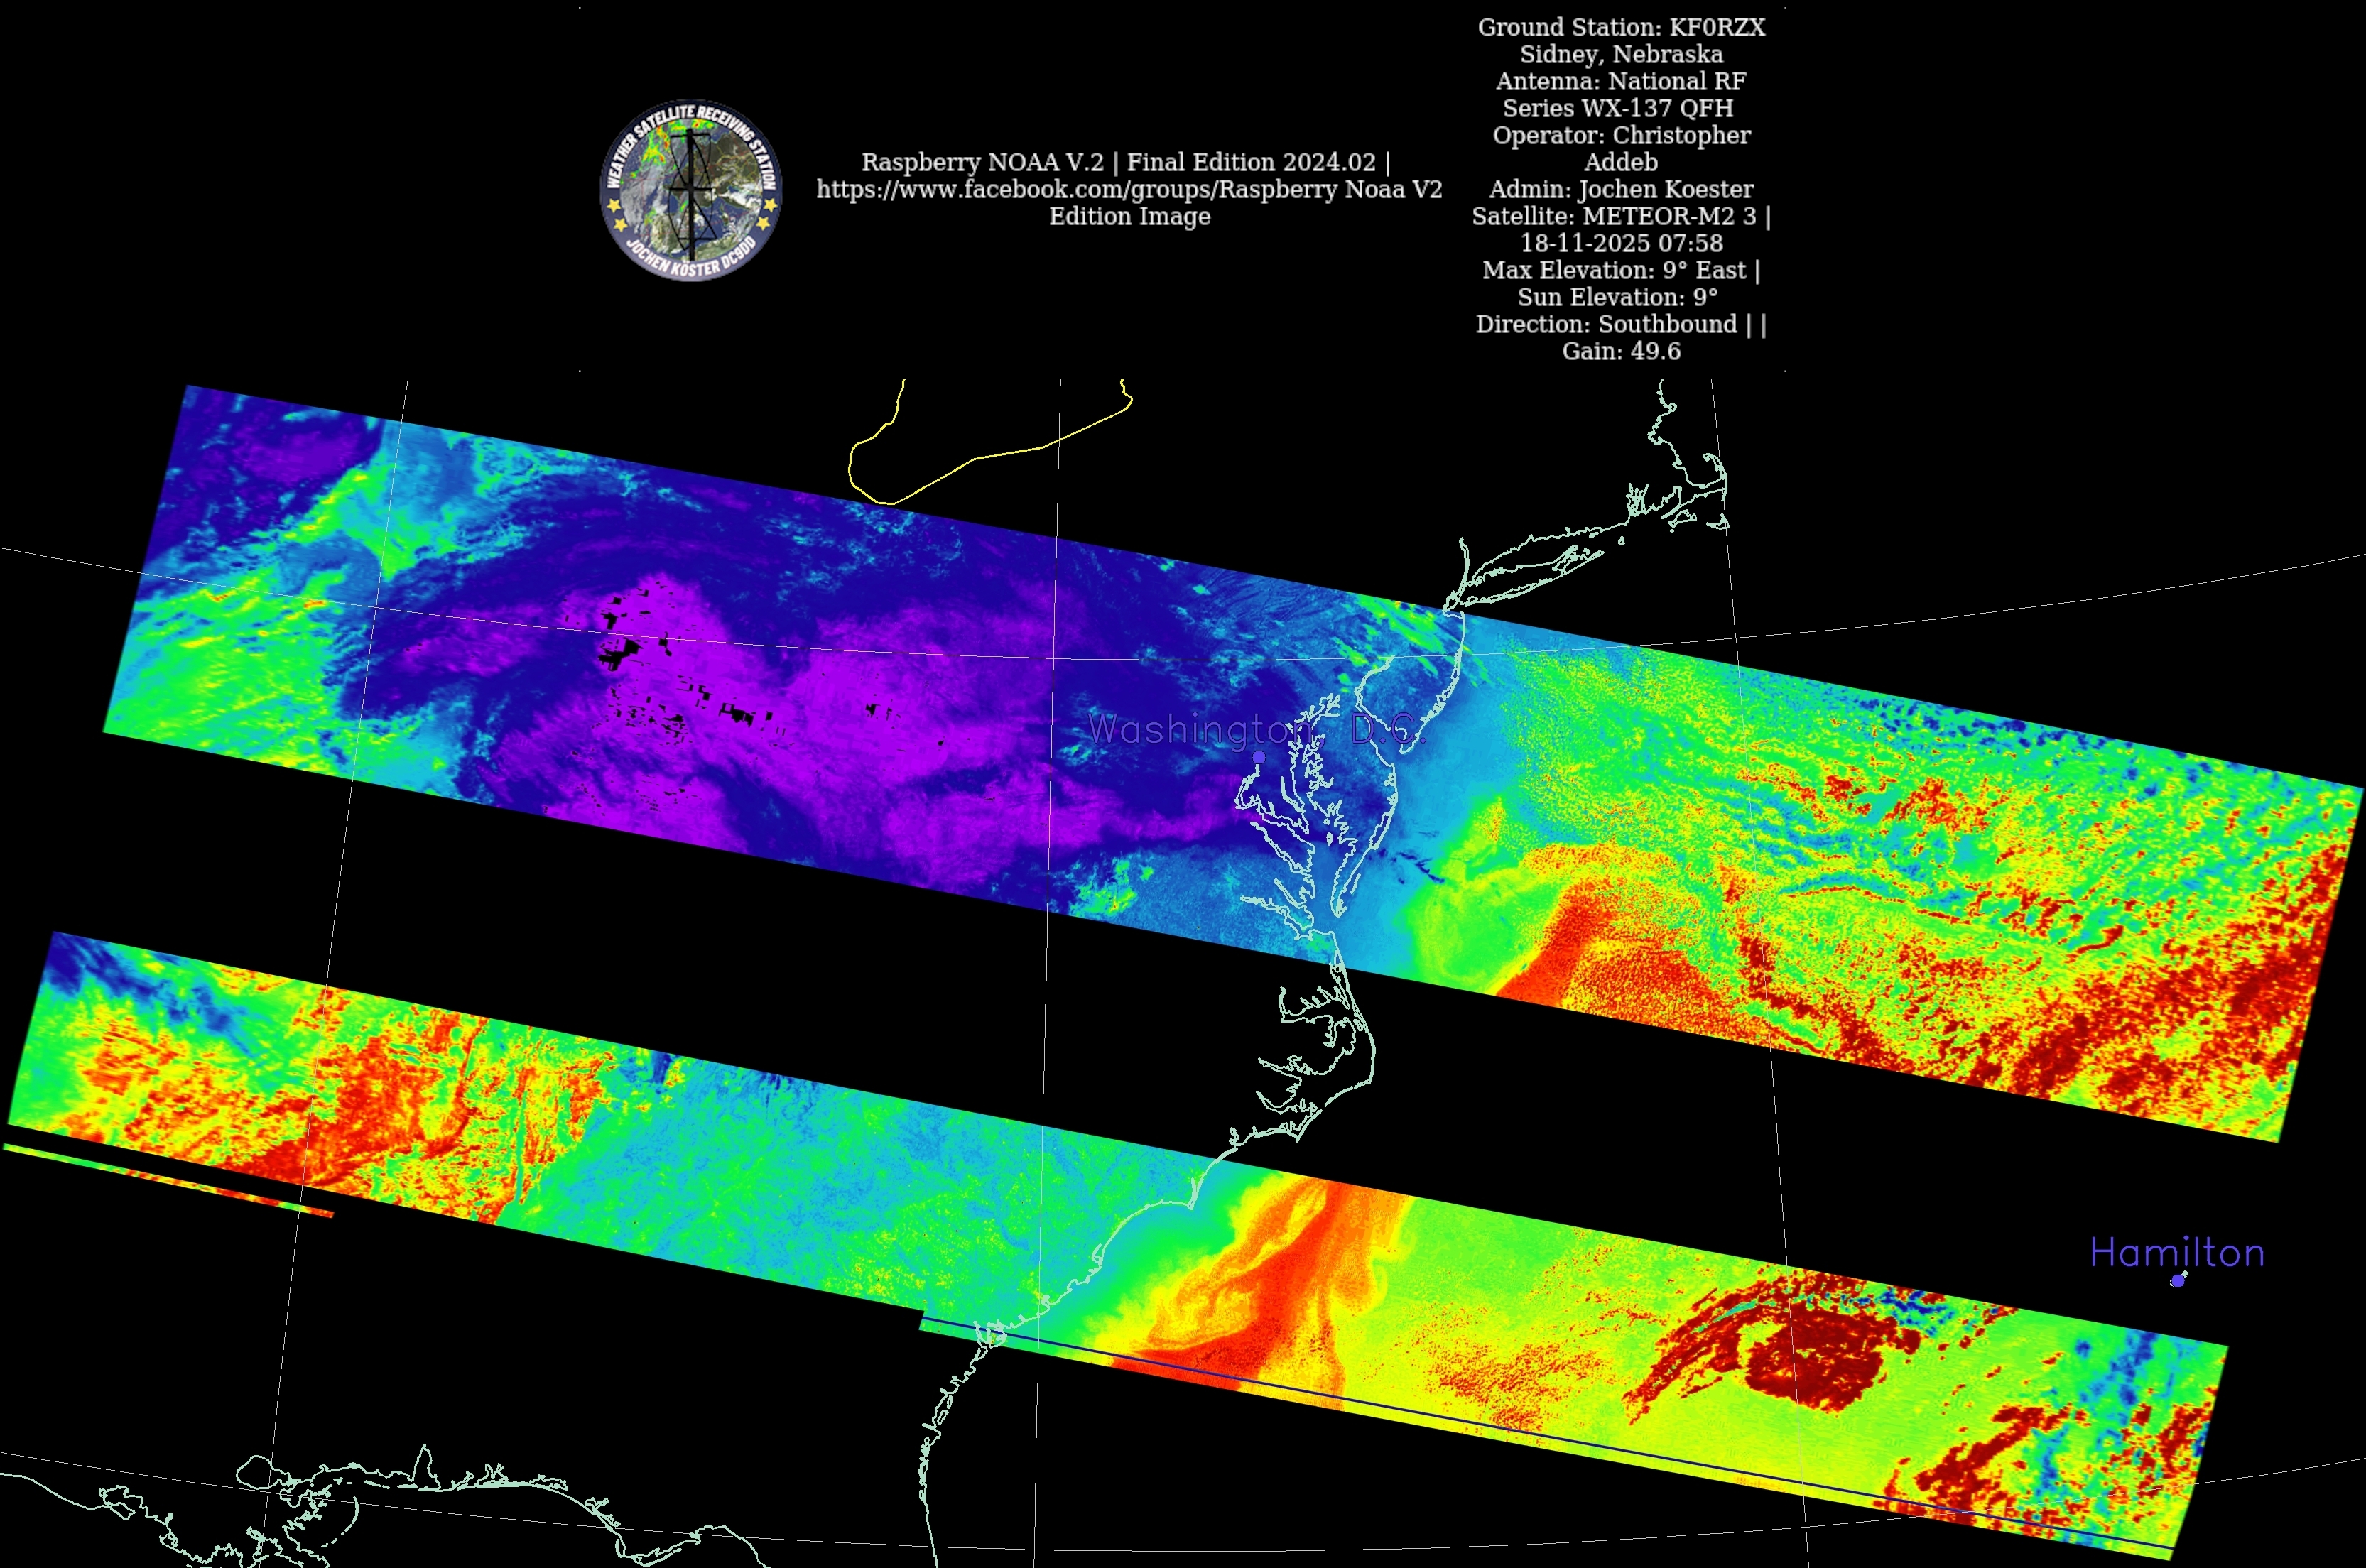Viewport: 2366px width, 1568px height.
Task: Click the Washington D.C. city marker dot
Action: (x=1259, y=758)
